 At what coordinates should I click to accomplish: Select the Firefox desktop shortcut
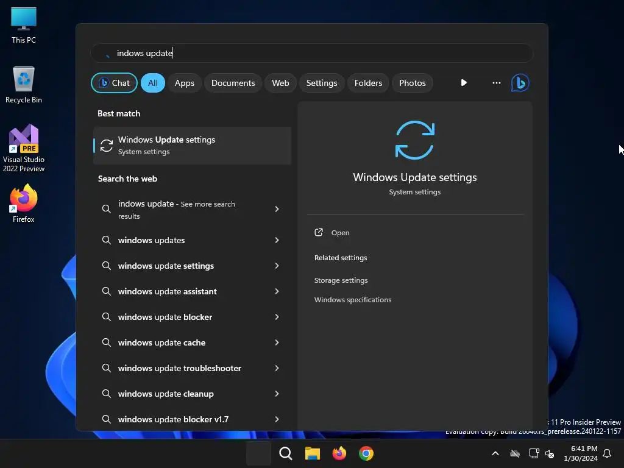(x=24, y=204)
